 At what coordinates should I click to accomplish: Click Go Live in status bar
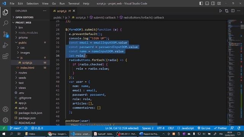click(204, 128)
